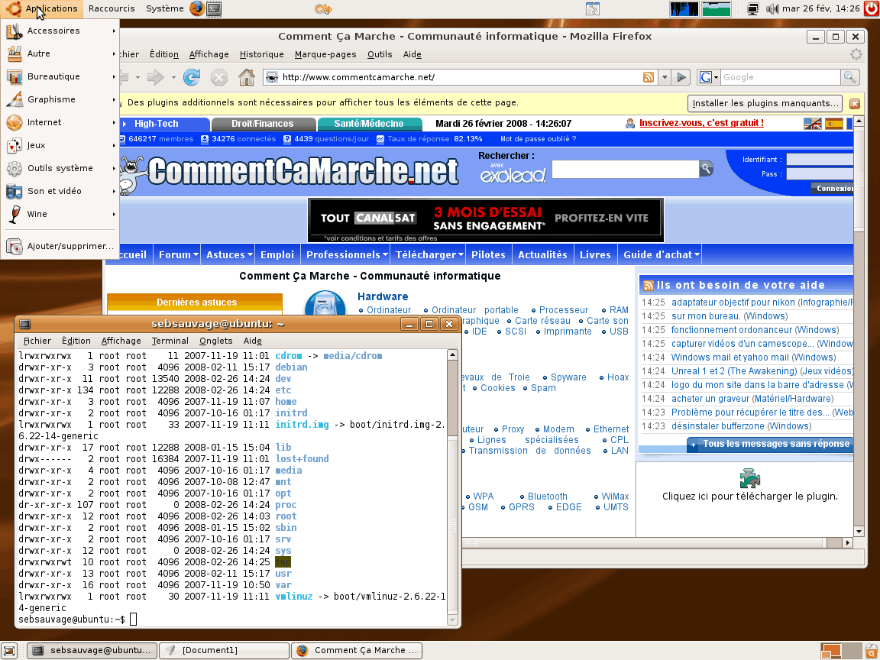Screen dimensions: 880x660
Task: Open the Internet submenu
Action: tap(60, 122)
